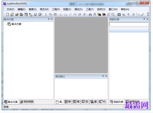Switch to the 我的电脑 tab
The width and height of the screenshot is (153, 113).
(27, 102)
